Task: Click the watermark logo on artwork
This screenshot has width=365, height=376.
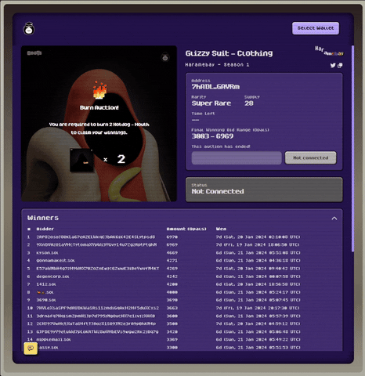Action: click(x=165, y=57)
